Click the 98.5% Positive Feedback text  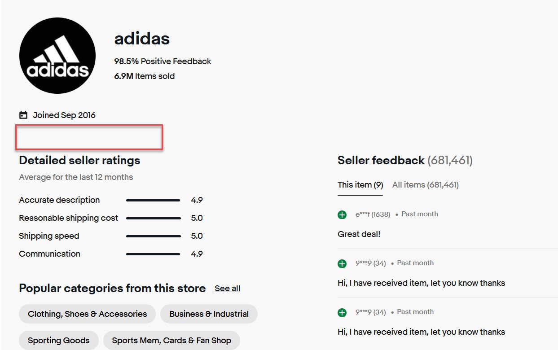pyautogui.click(x=163, y=61)
